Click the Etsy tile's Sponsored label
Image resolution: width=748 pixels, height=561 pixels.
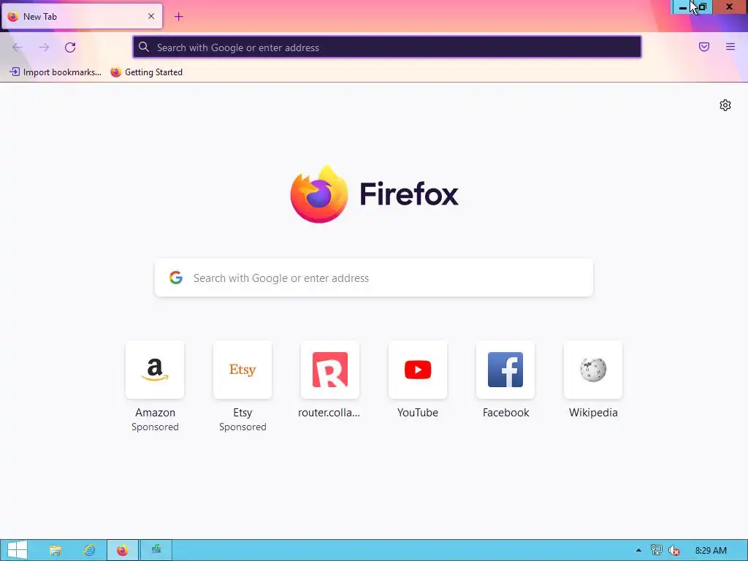coord(243,427)
